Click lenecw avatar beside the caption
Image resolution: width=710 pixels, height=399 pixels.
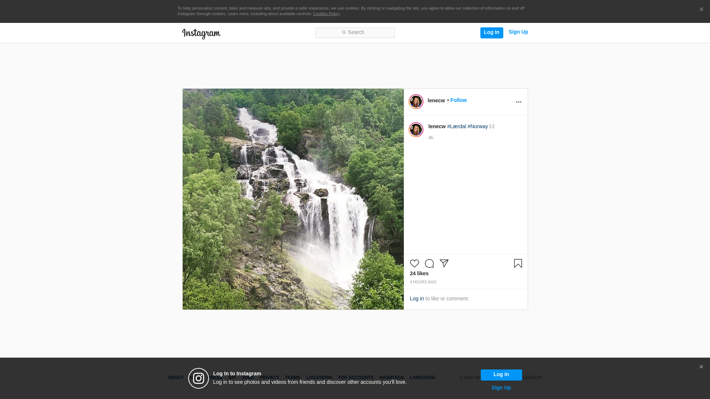[416, 130]
